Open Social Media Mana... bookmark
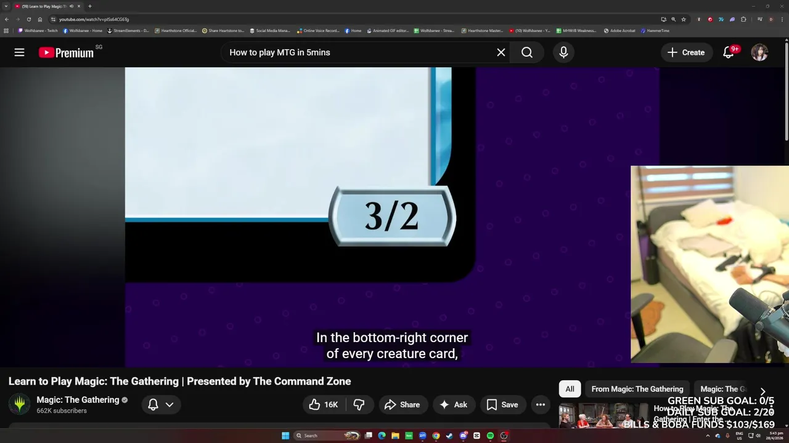Image resolution: width=789 pixels, height=443 pixels. tap(270, 30)
